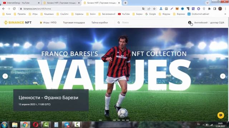Image resolution: width=229 pixels, height=128 pixels.
Task: Open a new browser tab
Action: [125, 3]
